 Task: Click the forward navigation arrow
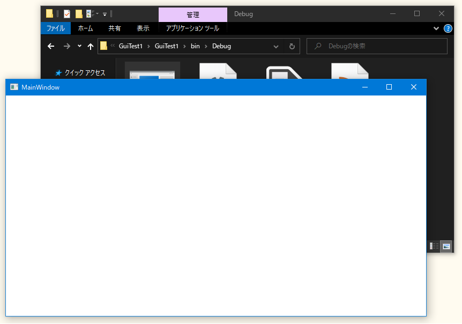tap(66, 46)
